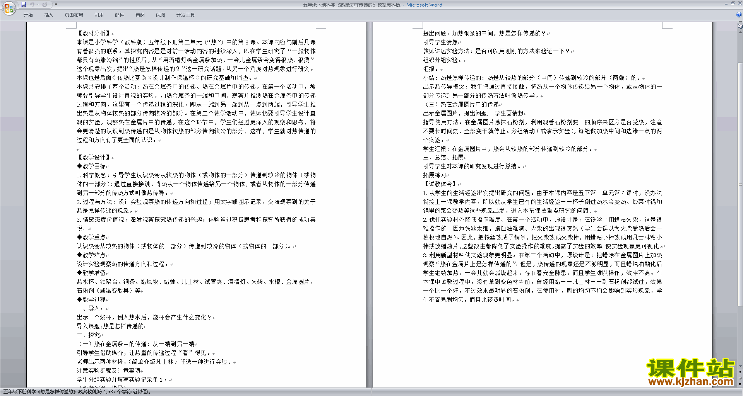Screen dimensions: 743x396
Task: Click the Previous Page double-arrow button
Action: (740, 372)
